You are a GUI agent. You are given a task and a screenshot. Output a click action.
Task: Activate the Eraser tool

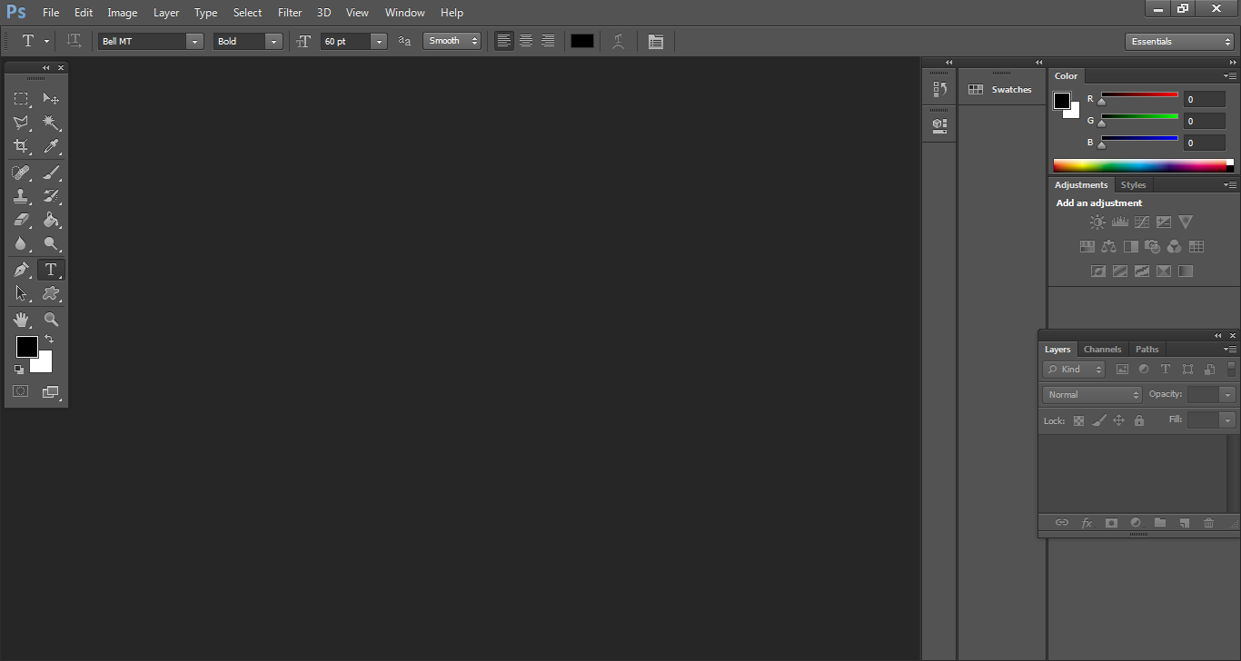point(21,220)
